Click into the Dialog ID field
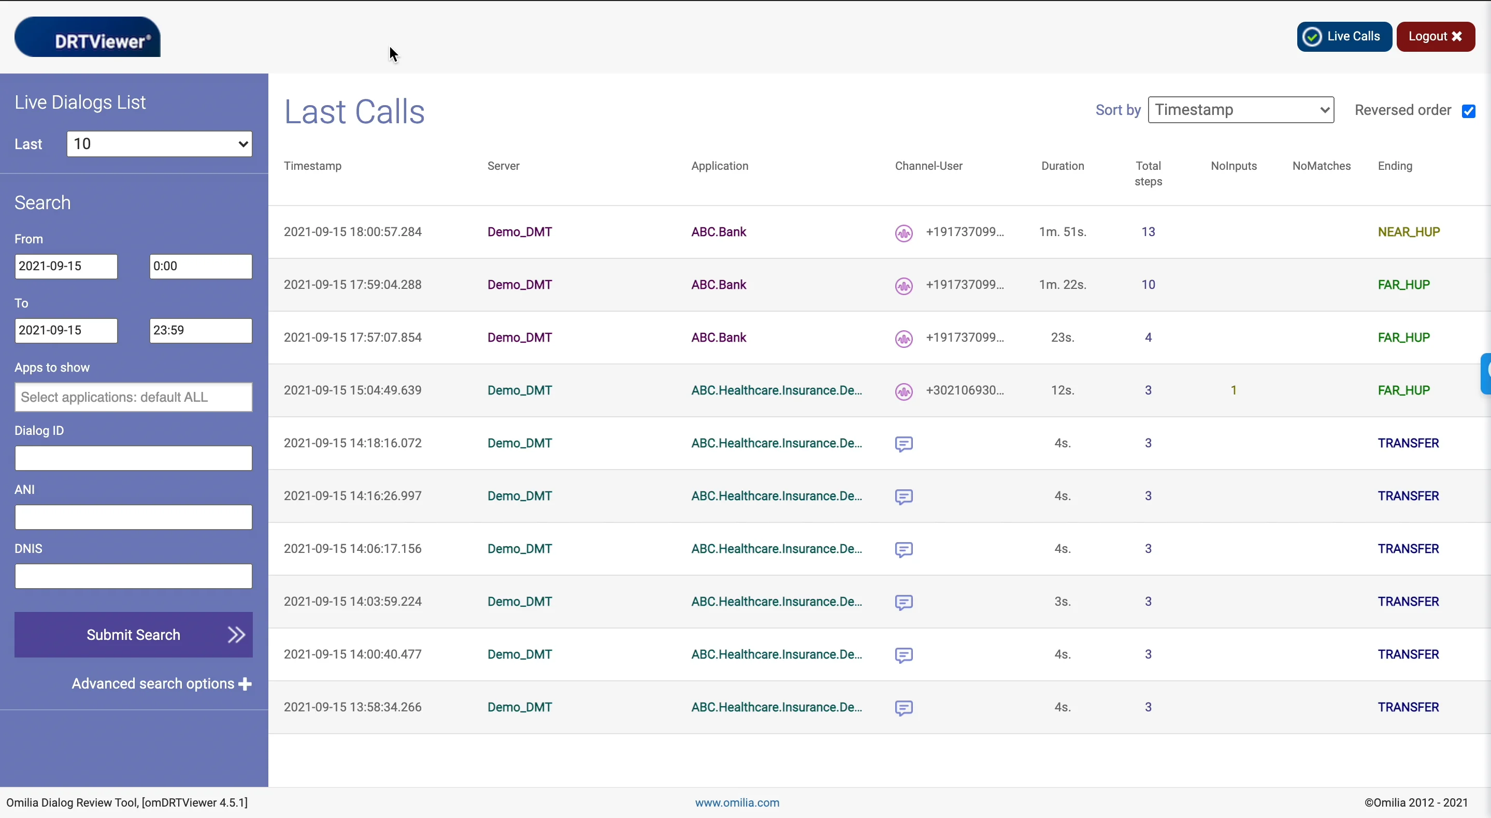 (133, 458)
